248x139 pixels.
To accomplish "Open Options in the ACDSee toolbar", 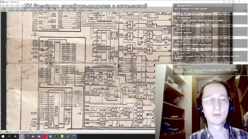I will coord(90,10).
